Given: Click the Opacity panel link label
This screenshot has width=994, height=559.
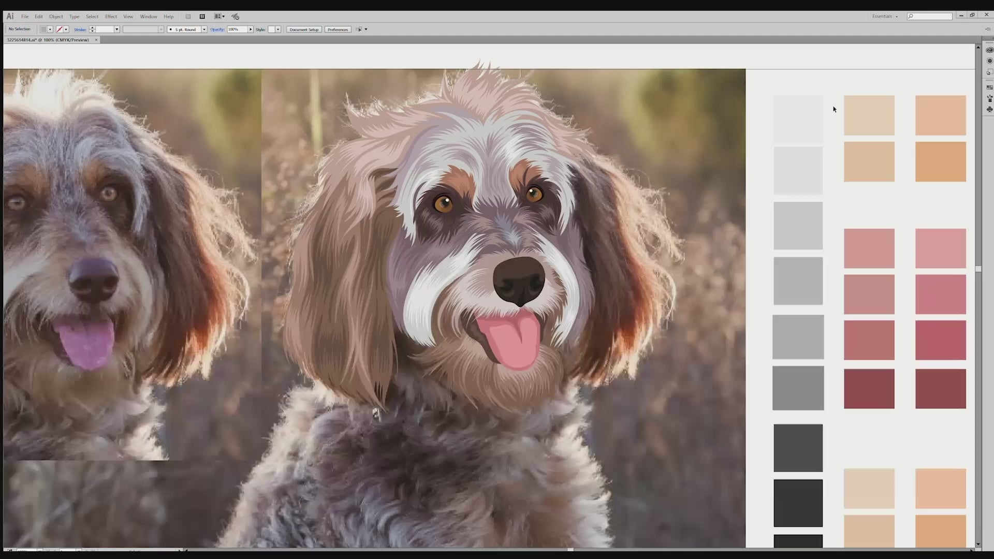Looking at the screenshot, I should pos(217,30).
